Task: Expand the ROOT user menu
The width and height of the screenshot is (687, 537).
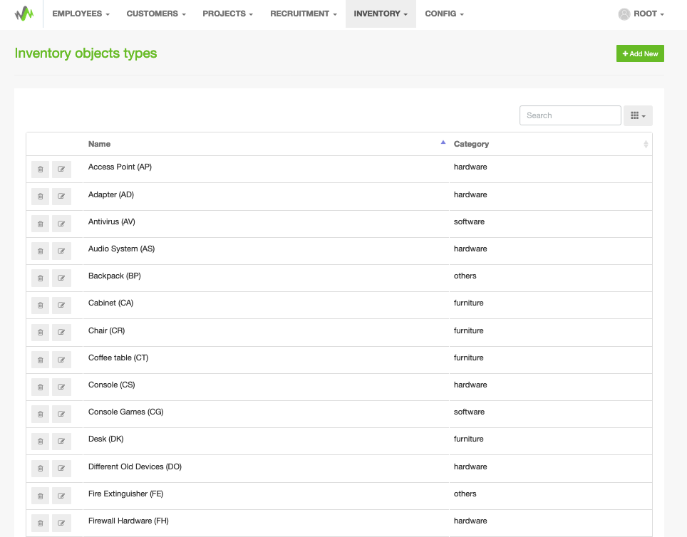Action: point(641,14)
